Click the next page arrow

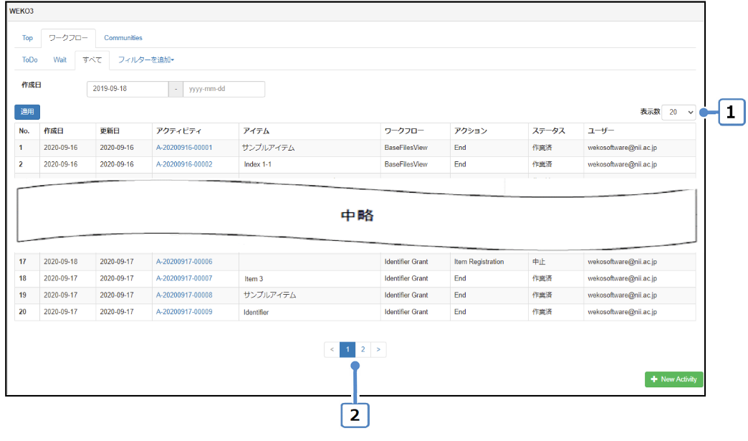pos(378,349)
